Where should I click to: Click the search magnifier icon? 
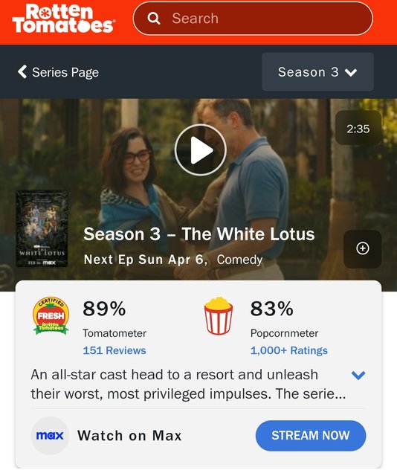tap(154, 19)
